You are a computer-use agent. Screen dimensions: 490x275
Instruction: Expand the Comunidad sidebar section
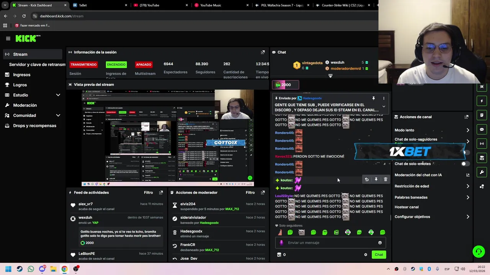(58, 115)
